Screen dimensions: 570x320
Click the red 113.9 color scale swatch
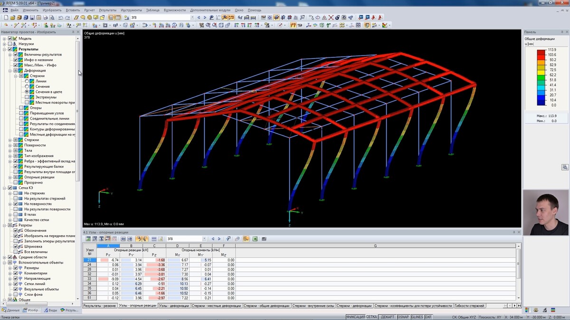click(541, 52)
